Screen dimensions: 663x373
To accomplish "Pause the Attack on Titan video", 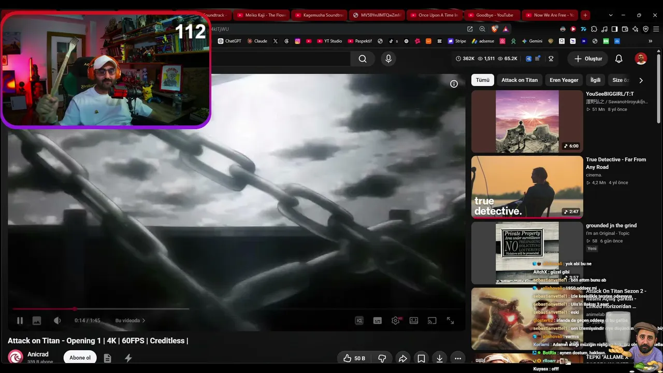I will 20,321.
